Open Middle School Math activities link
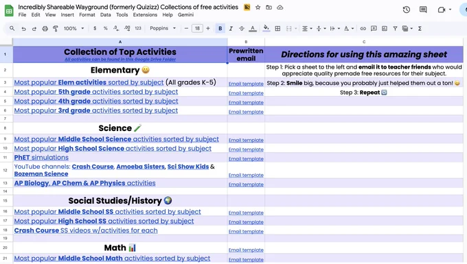The image size is (467, 264). 112,259
